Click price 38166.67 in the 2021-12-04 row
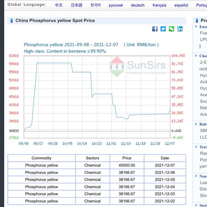Screen dimensions: 207x207 click(x=127, y=187)
